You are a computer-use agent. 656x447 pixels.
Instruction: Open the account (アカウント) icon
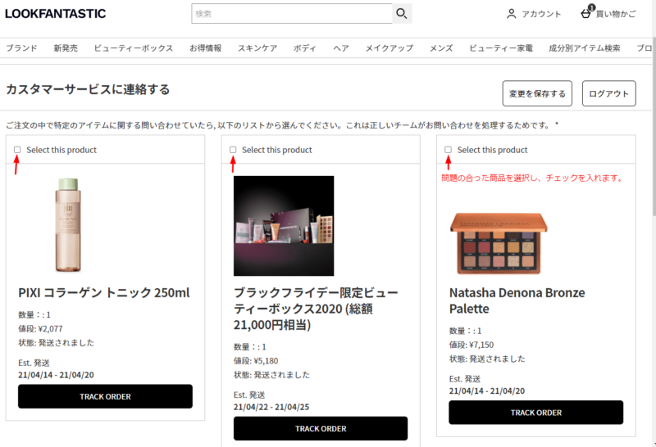click(511, 14)
